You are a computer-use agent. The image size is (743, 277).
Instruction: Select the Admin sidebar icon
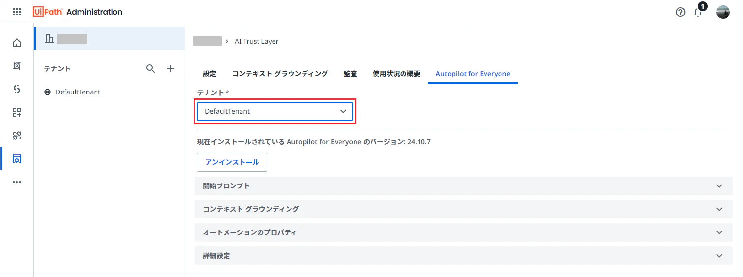17,159
